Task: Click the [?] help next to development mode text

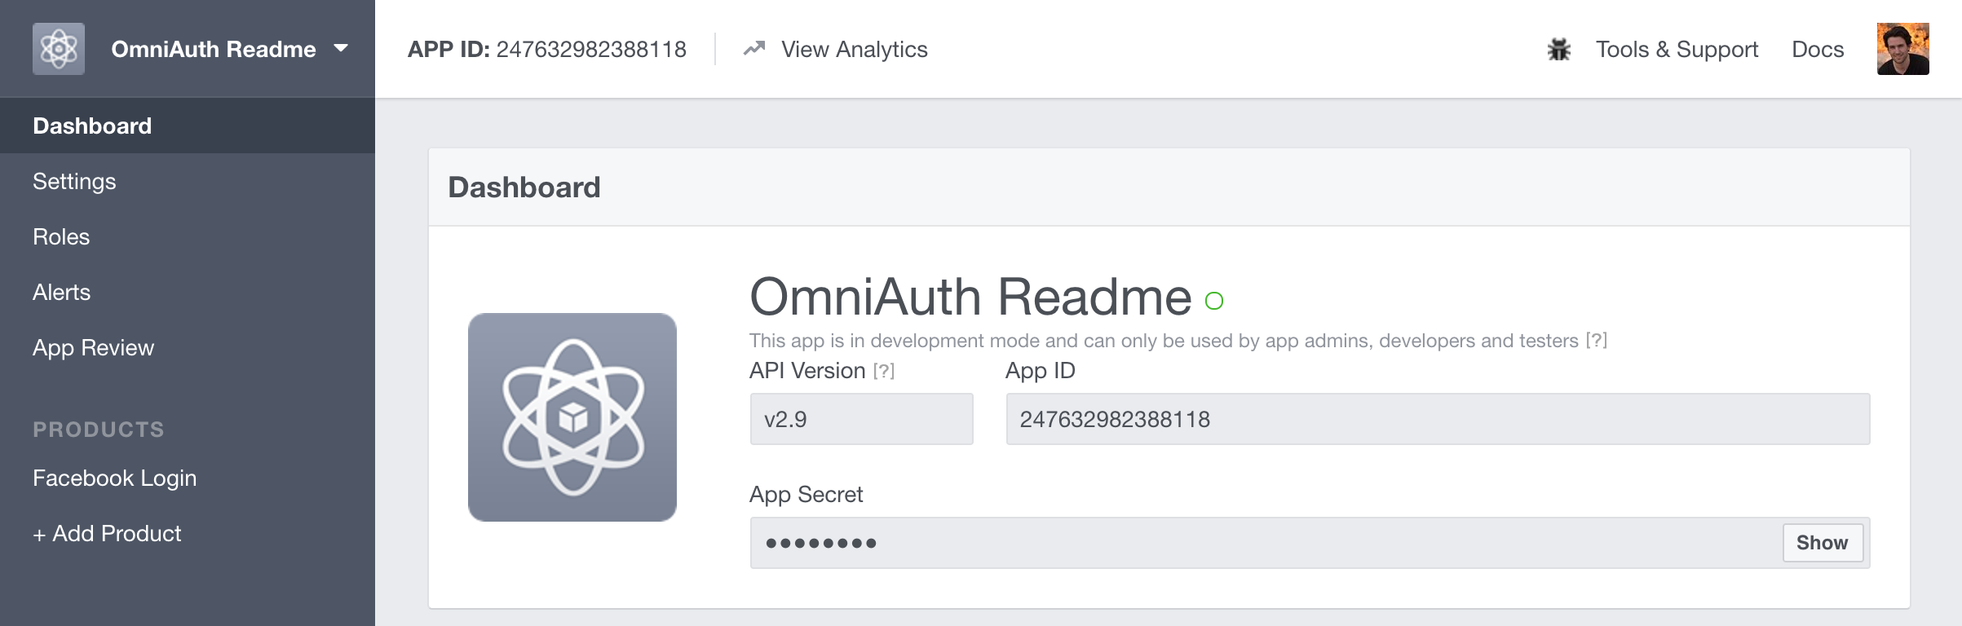Action: [1597, 341]
